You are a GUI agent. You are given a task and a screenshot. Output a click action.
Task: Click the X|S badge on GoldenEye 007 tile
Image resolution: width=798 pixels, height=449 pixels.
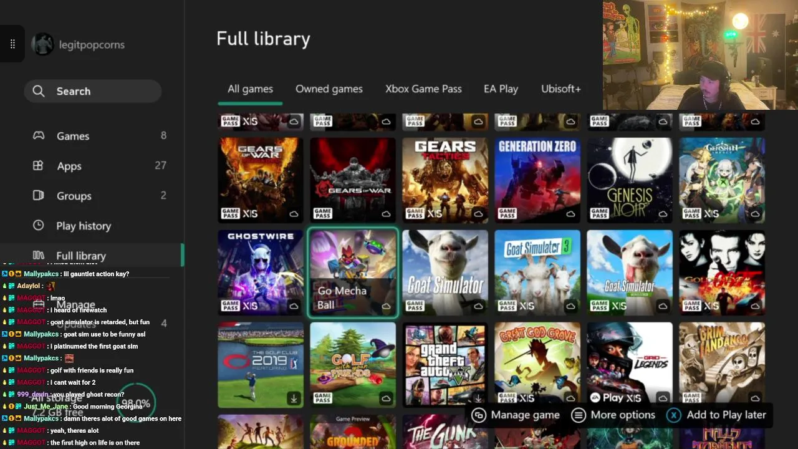pyautogui.click(x=711, y=306)
